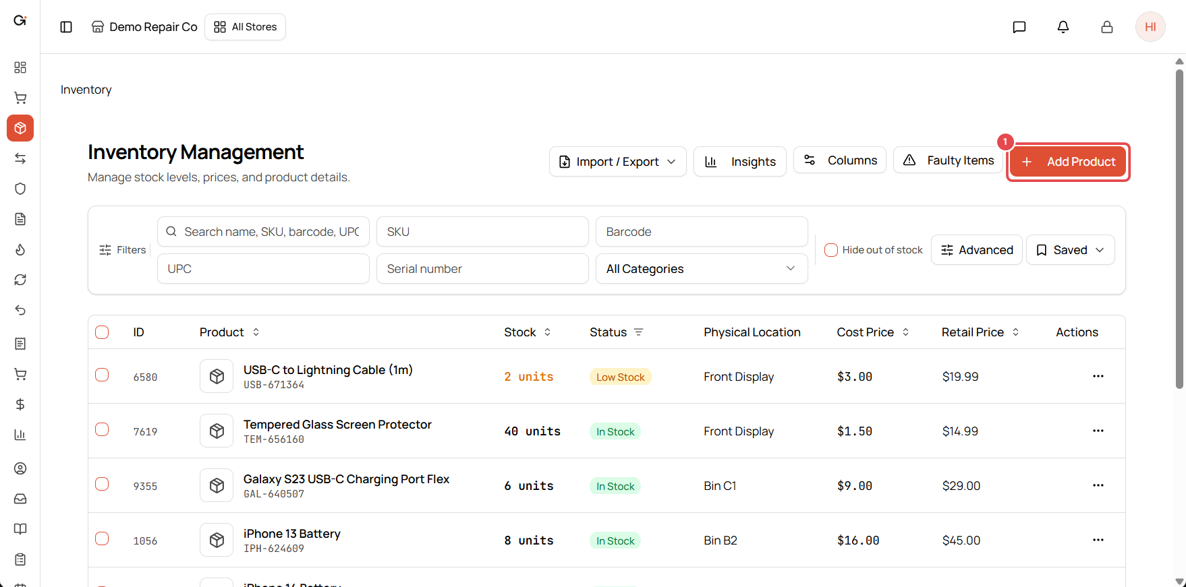Open row actions for Tempered Glass Screen Protector
The height and width of the screenshot is (587, 1186).
pos(1098,431)
